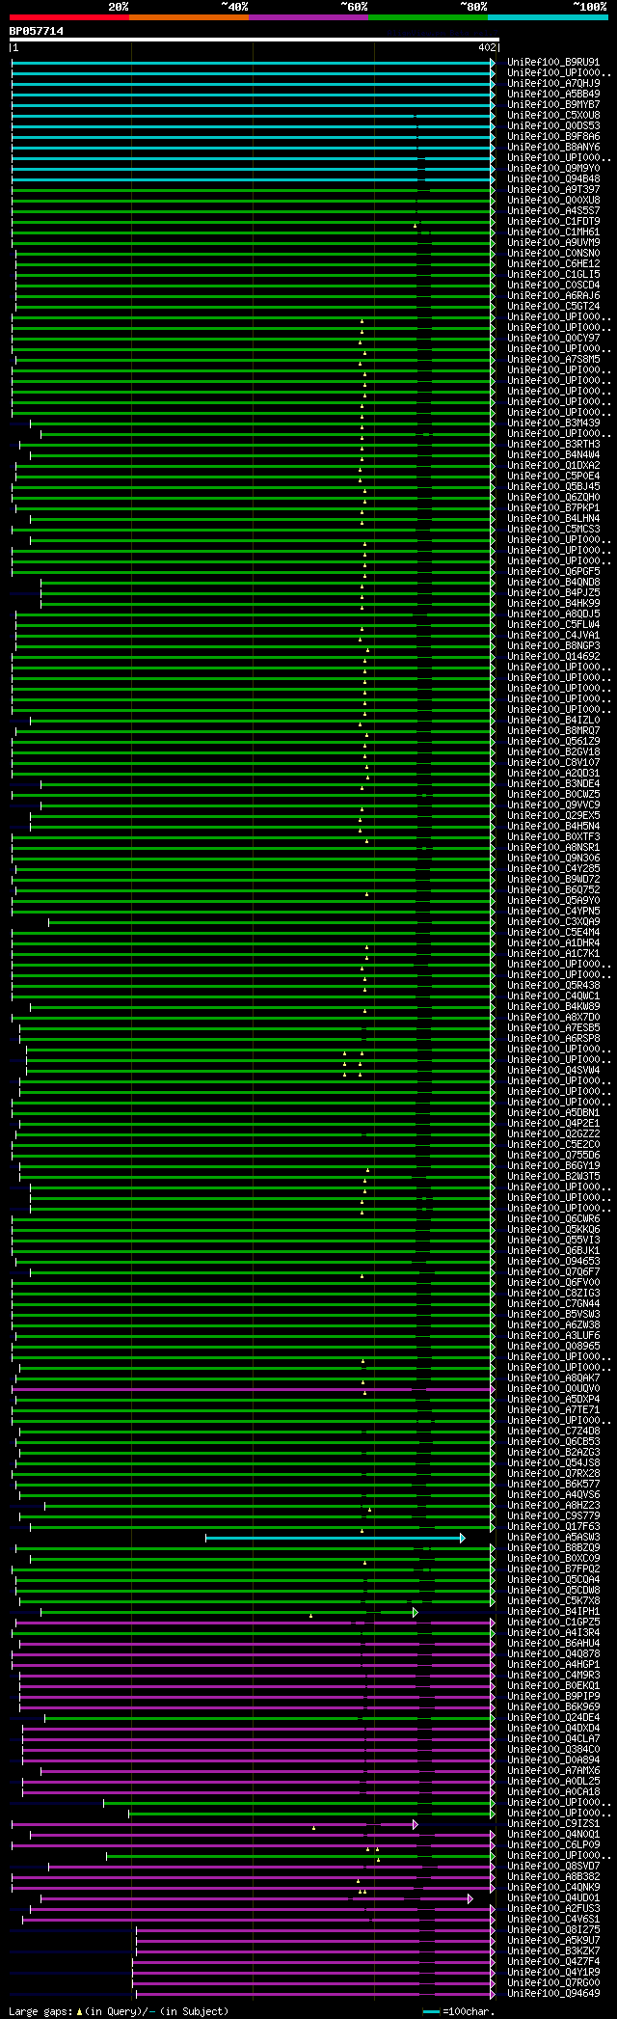Click label UniRef100_C1FDT9

click(554, 222)
